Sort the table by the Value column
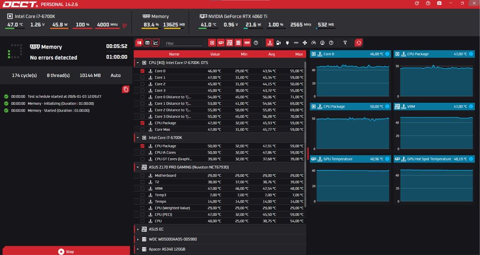The image size is (480, 255). tap(215, 54)
